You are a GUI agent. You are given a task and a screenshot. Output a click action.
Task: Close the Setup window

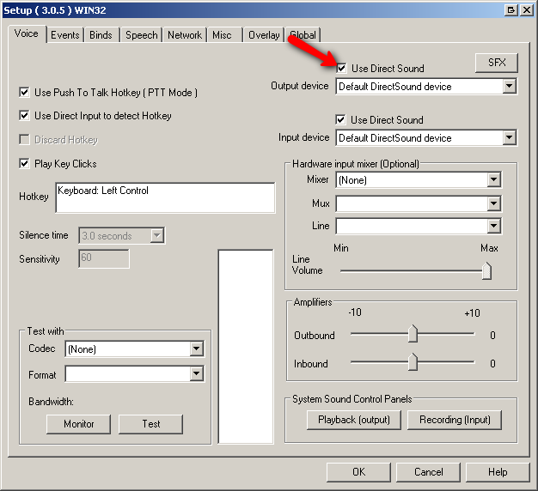[527, 10]
